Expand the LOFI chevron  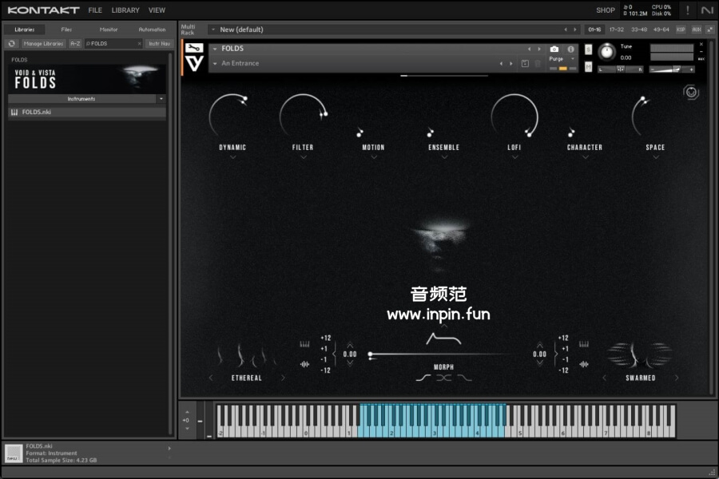pos(515,157)
